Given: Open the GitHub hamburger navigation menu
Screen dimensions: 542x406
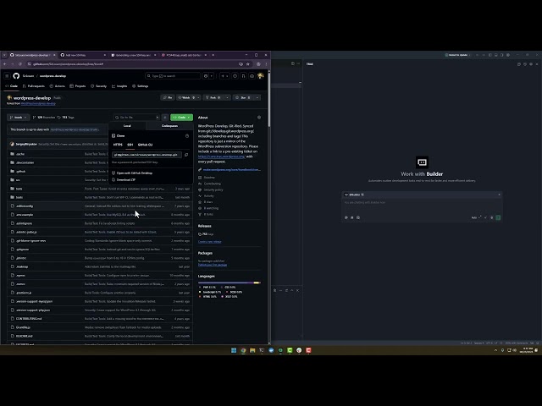Looking at the screenshot, I should [7, 76].
